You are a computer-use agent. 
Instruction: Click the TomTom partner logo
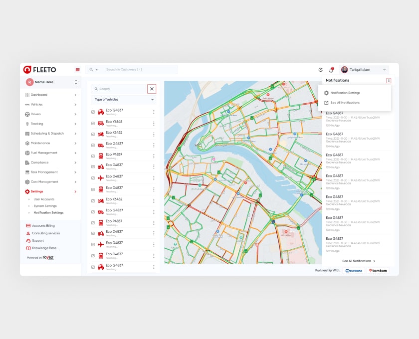coord(378,271)
